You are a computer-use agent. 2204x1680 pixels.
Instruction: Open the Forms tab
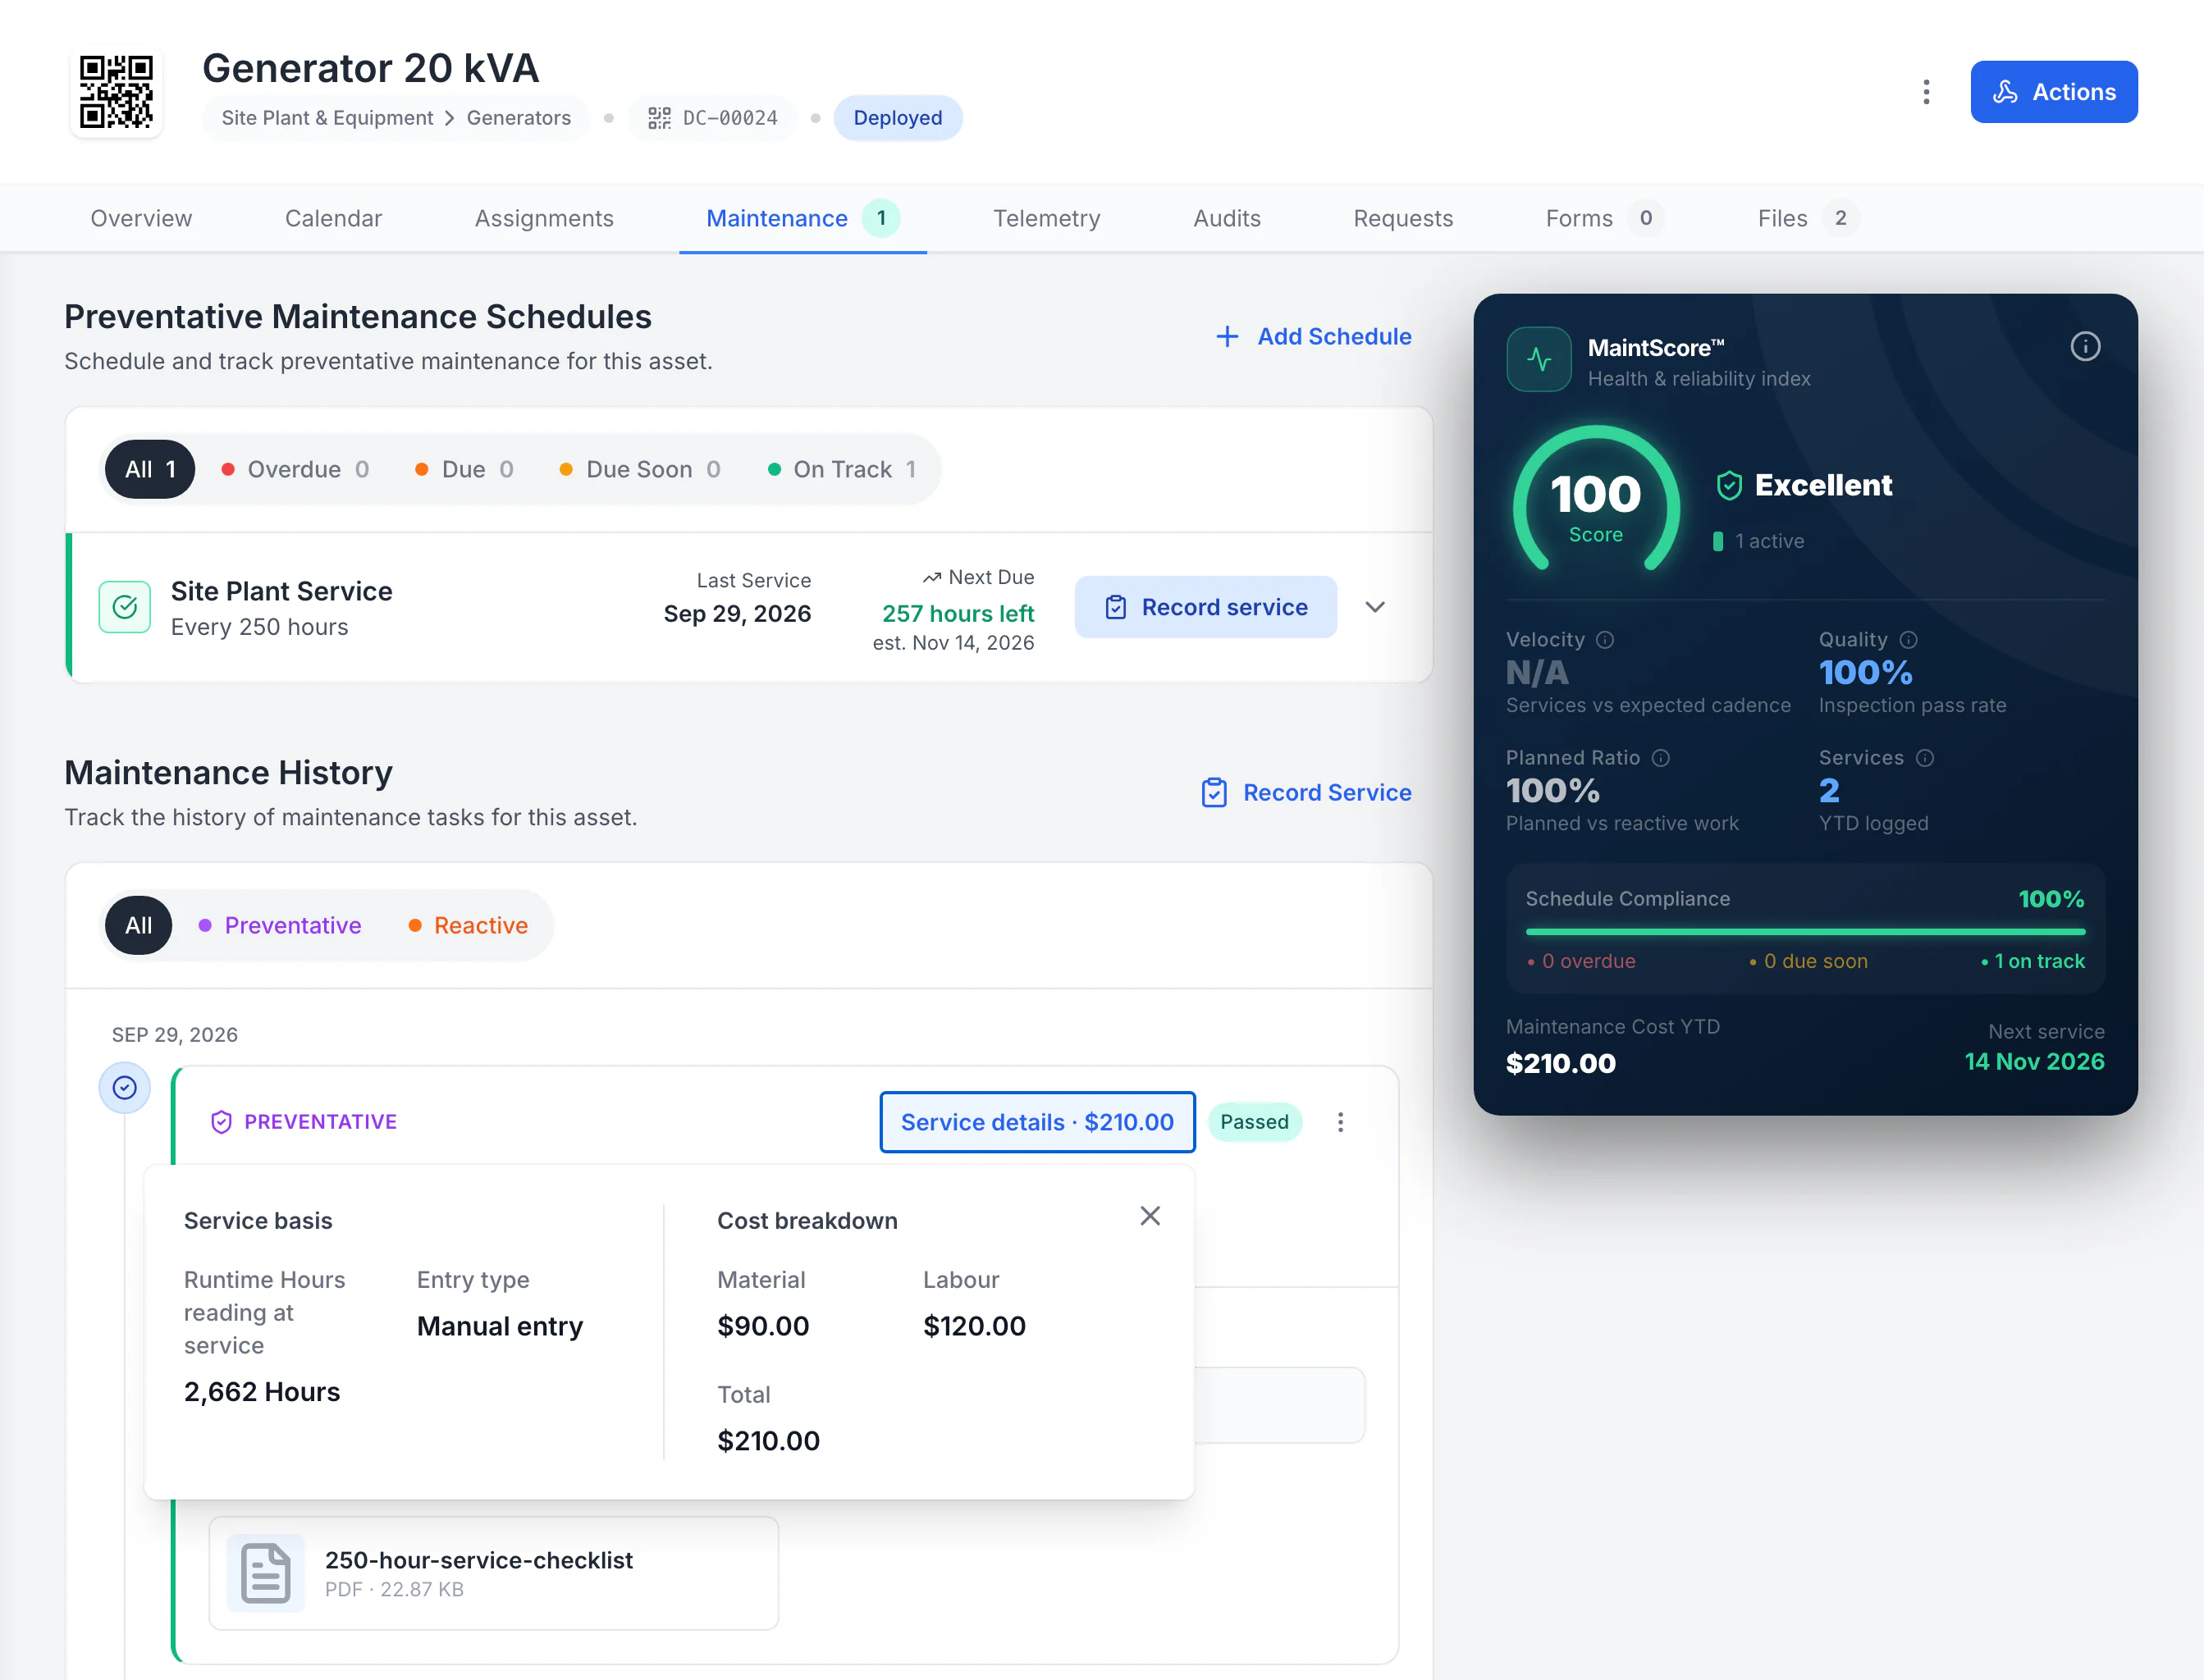coord(1604,218)
